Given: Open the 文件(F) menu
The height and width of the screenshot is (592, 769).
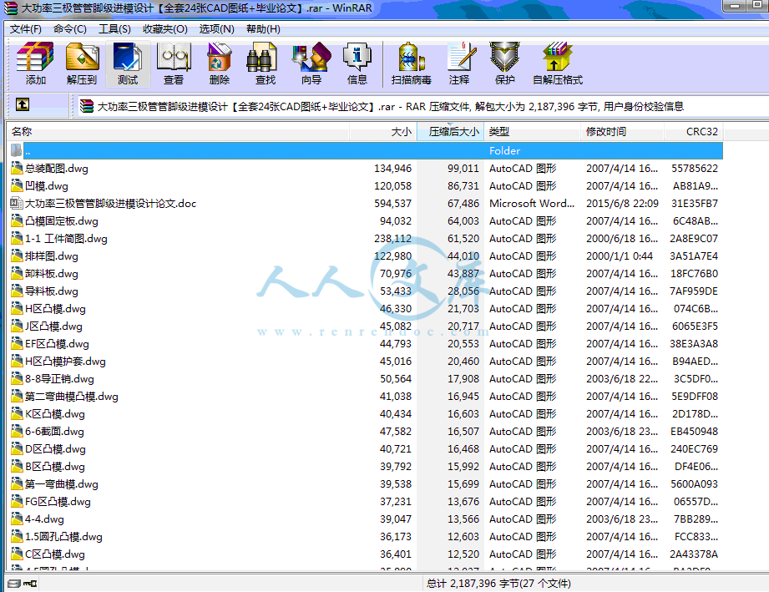Looking at the screenshot, I should click(26, 29).
